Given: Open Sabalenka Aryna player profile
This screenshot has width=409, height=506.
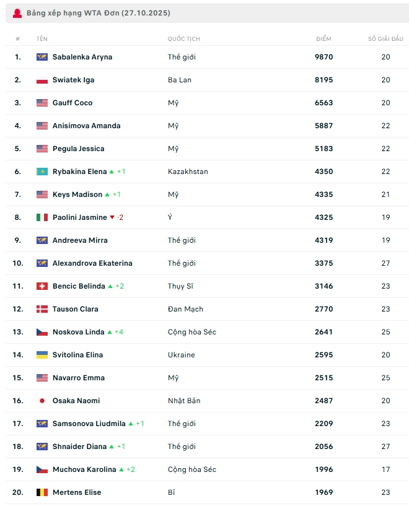Looking at the screenshot, I should click(x=82, y=57).
